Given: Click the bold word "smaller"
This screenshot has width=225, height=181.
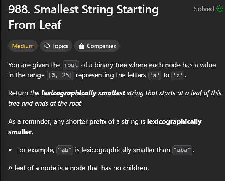Looking at the screenshot, I should [x=20, y=132].
